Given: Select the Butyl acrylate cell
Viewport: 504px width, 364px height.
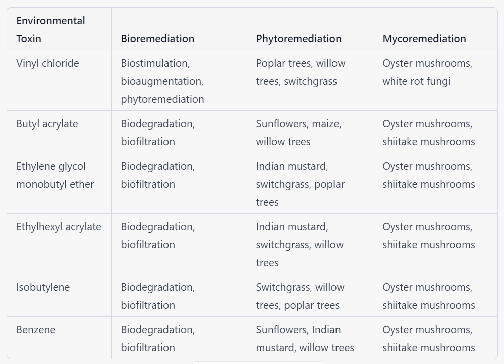Looking at the screenshot, I should point(59,132).
